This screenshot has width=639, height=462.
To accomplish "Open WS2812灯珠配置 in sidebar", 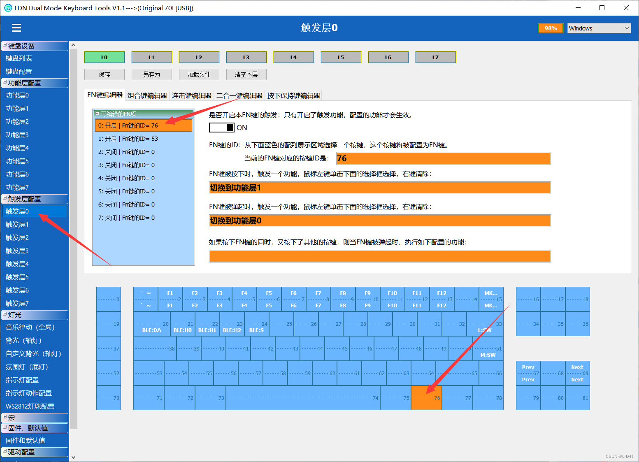I will click(x=35, y=406).
